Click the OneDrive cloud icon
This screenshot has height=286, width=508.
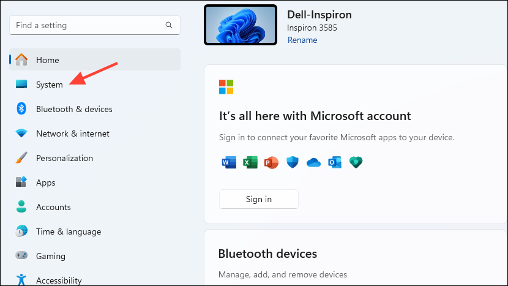pos(313,162)
